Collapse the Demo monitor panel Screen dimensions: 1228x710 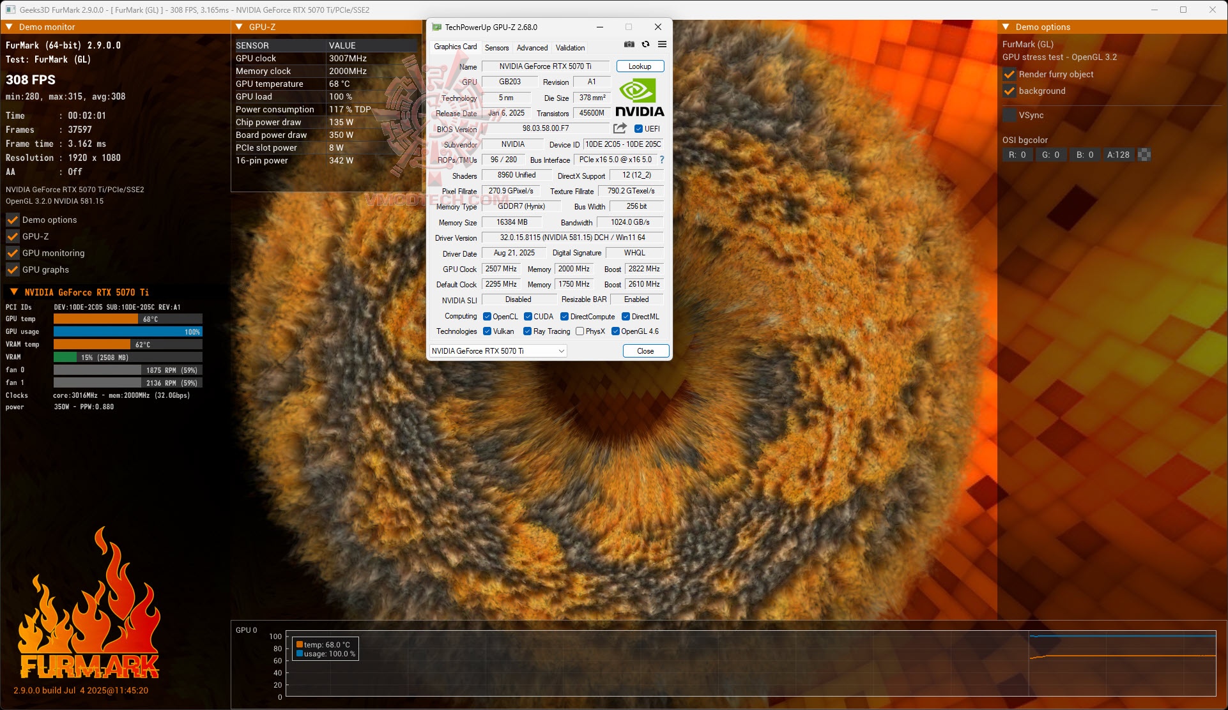tap(10, 27)
